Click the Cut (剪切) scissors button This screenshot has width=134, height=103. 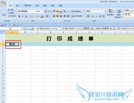(11, 10)
